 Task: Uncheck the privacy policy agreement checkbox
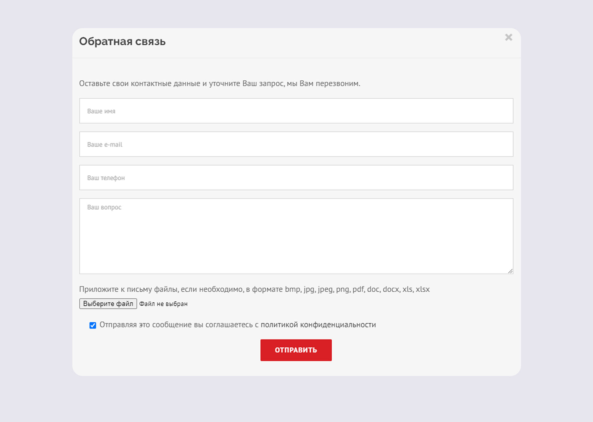click(x=93, y=325)
